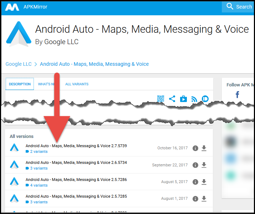Click app icon for version 2.5.7286
The image size is (255, 214).
pyautogui.click(x=14, y=181)
